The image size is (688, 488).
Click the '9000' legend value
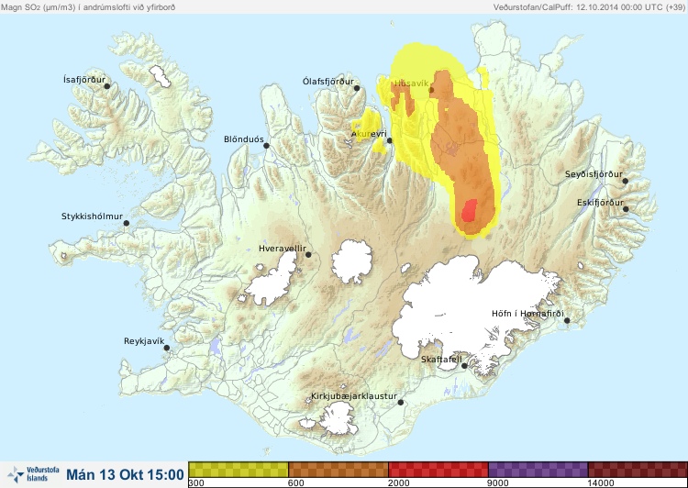(x=498, y=483)
